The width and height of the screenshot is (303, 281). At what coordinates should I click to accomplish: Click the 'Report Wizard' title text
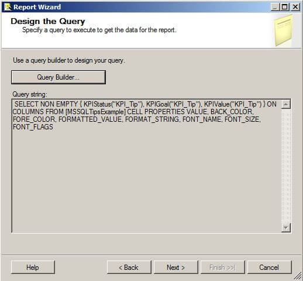(x=37, y=7)
